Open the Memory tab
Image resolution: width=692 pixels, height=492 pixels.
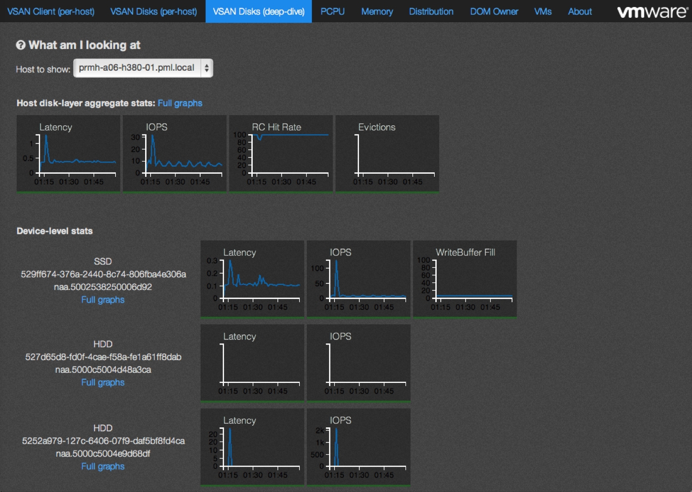pyautogui.click(x=377, y=11)
